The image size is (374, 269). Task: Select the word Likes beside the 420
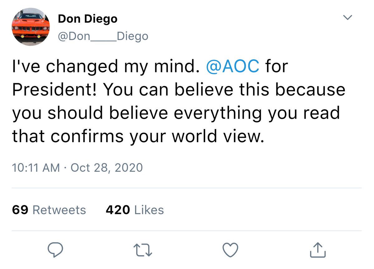[149, 210]
